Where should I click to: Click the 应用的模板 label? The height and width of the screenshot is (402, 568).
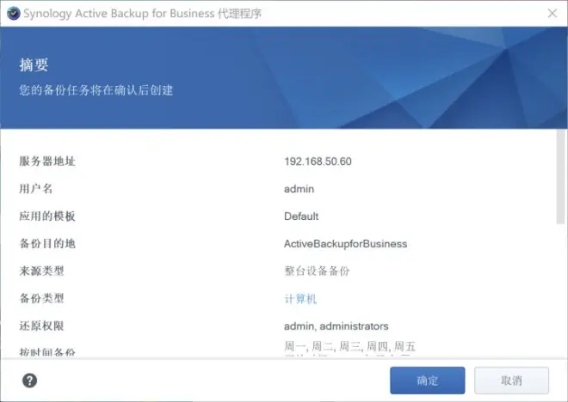[47, 216]
